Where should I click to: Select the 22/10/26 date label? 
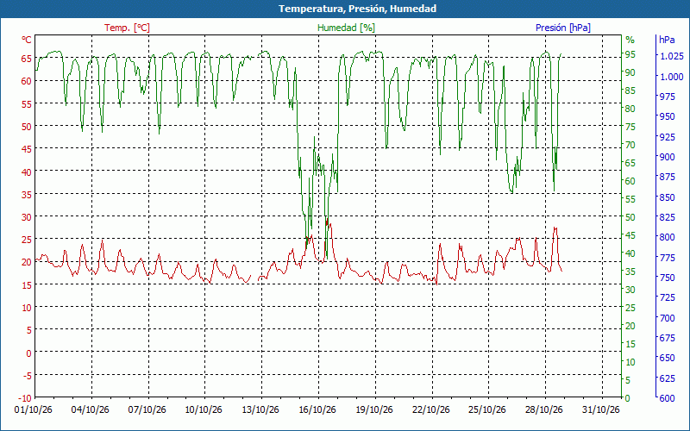(430, 410)
